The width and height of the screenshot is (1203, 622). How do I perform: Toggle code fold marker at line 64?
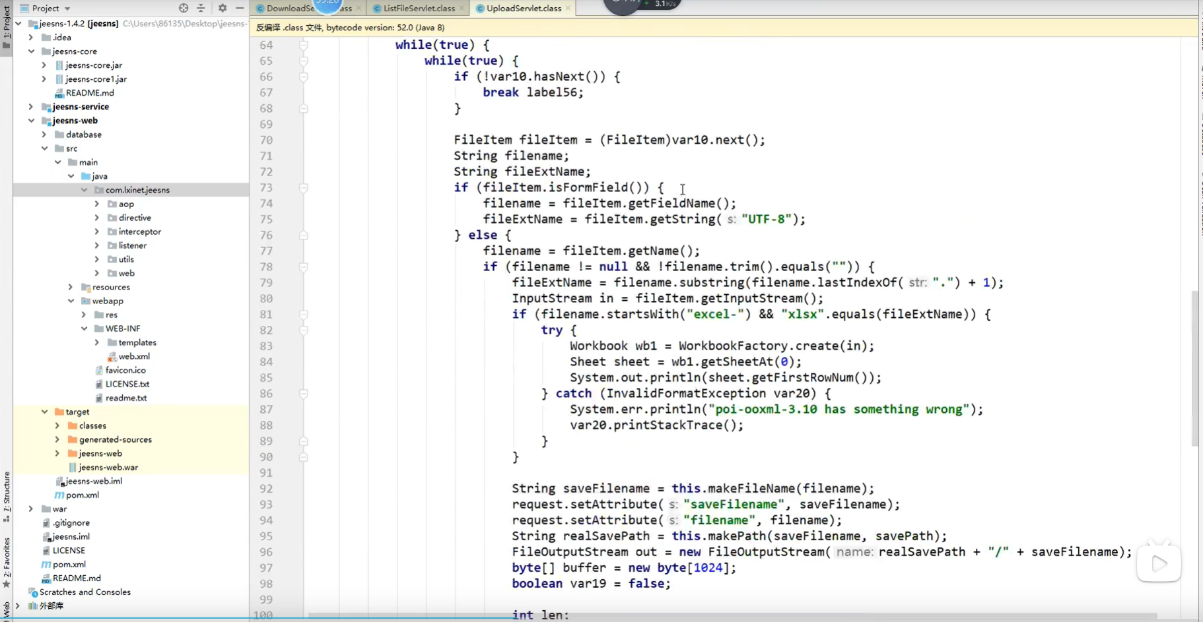[x=304, y=45]
